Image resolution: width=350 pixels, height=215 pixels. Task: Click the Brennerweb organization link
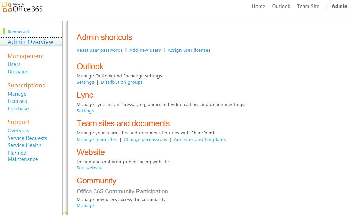tap(19, 32)
